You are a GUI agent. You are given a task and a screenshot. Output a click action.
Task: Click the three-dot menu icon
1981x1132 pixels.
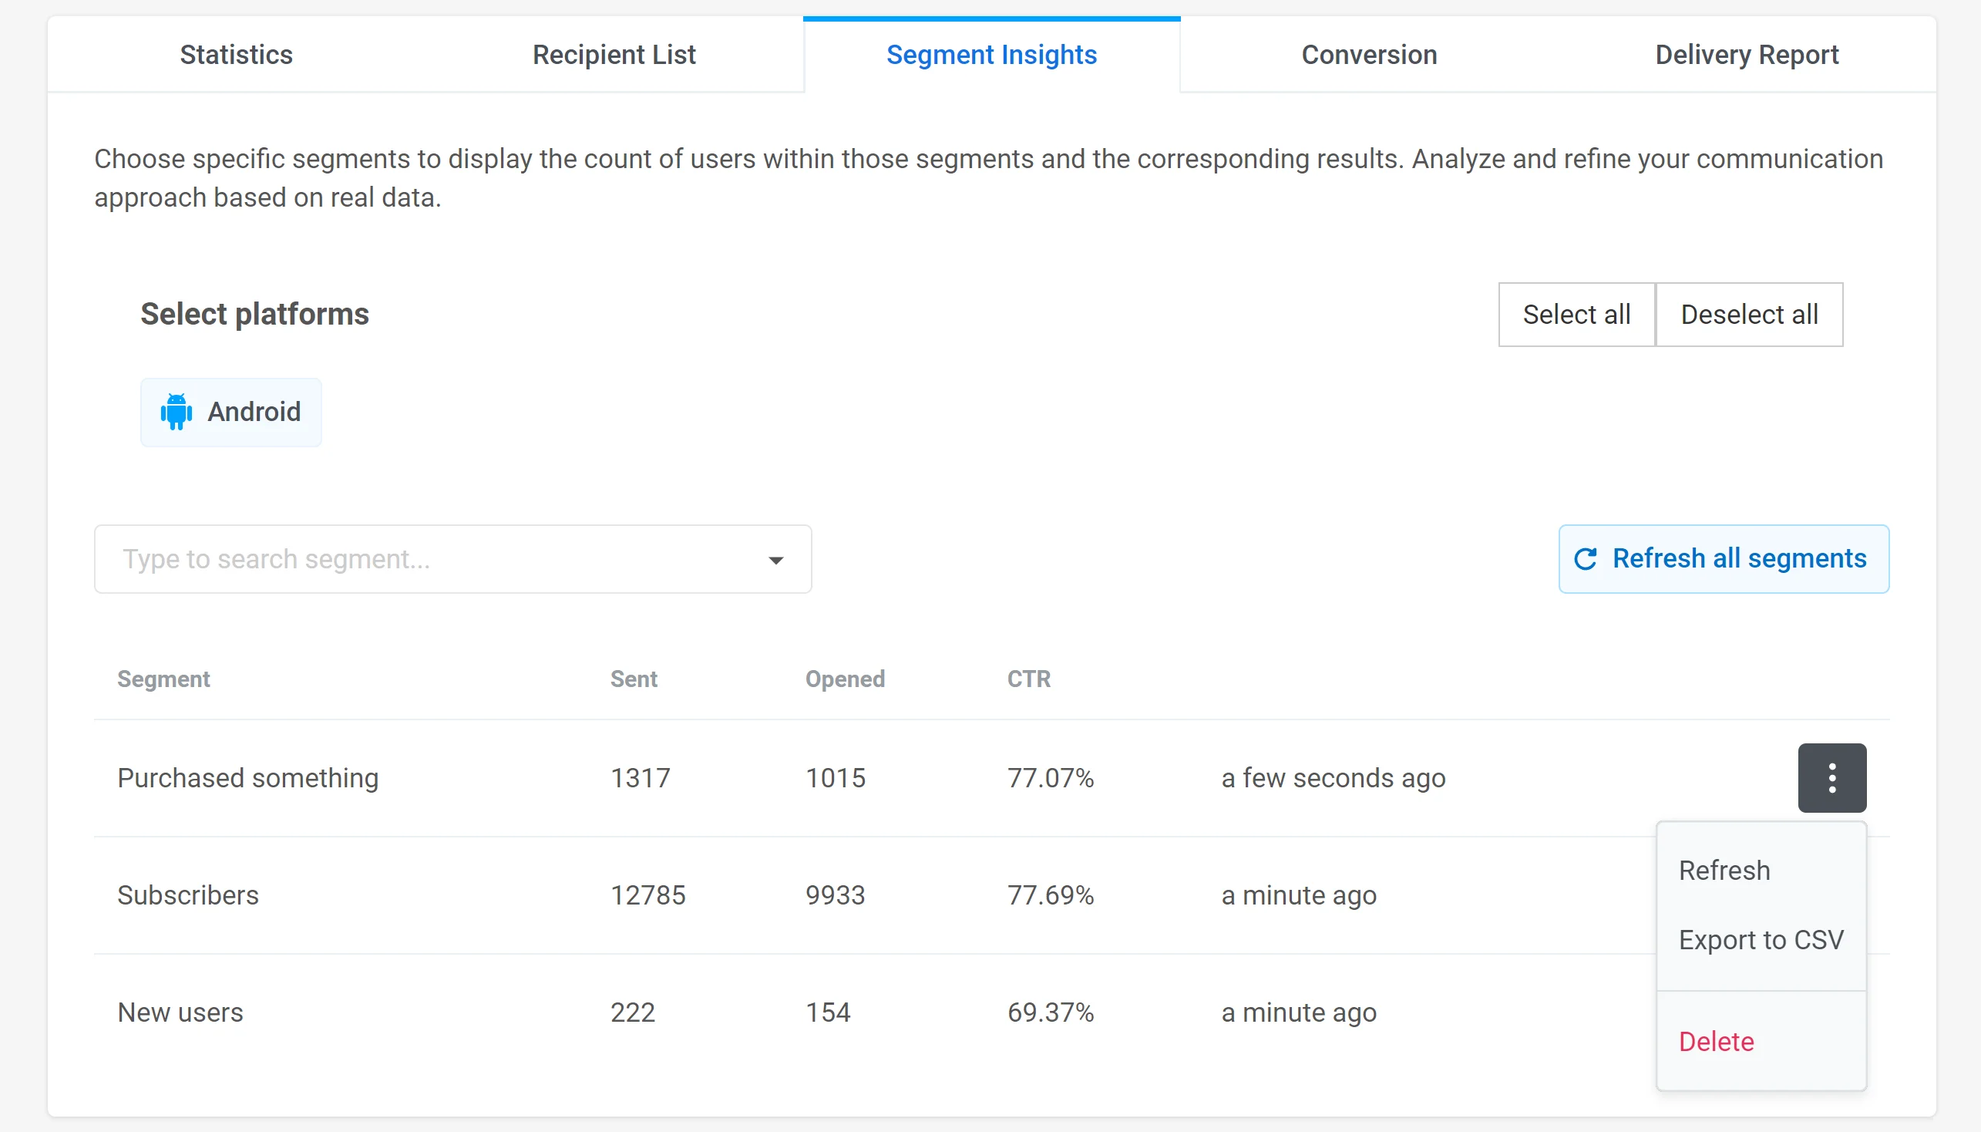[x=1831, y=777]
